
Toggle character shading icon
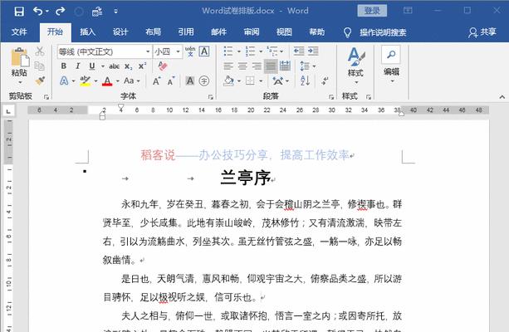(x=190, y=81)
